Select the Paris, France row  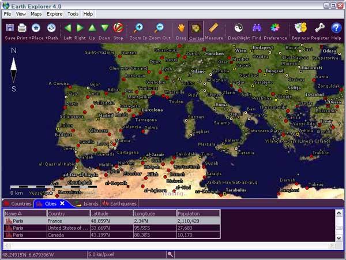tap(112, 221)
